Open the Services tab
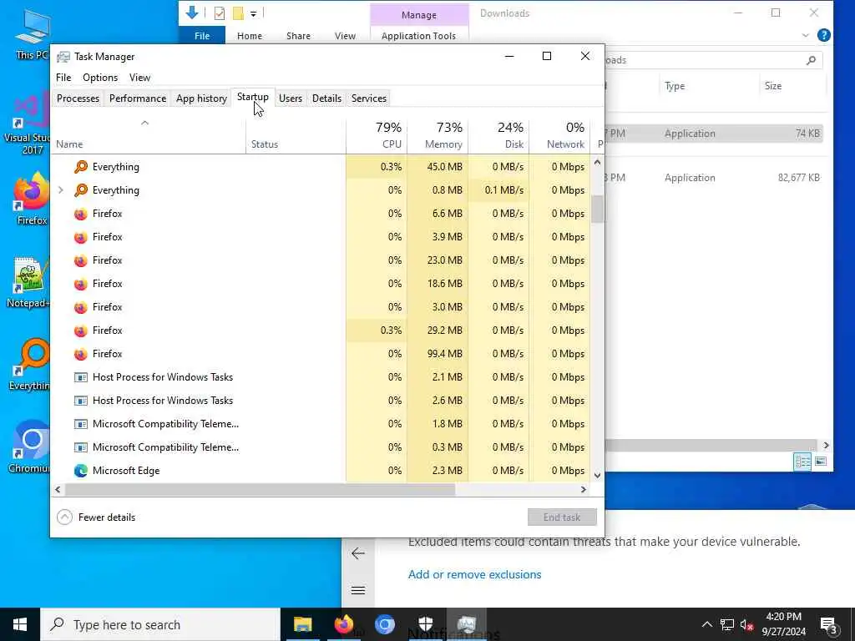Screen dimensions: 855x641 (x=368, y=98)
